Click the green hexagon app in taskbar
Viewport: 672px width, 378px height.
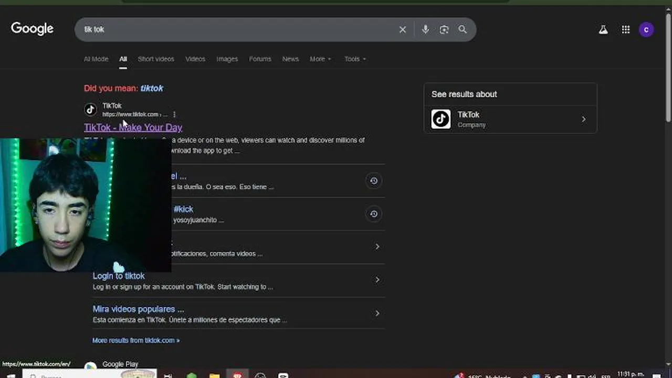(192, 376)
